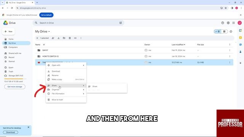
Task: Open more actions for HOW TO (BATCH 3) row
Action: [x=230, y=56]
